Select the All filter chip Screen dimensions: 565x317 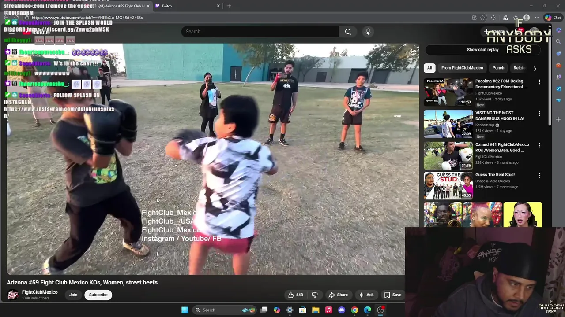[429, 68]
